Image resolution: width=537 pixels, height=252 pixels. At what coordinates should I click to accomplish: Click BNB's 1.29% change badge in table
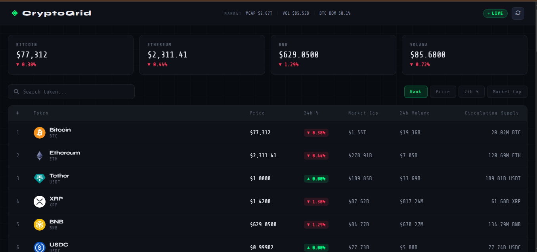316,225
